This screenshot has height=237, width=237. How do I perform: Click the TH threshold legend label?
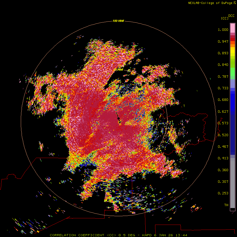(226, 205)
